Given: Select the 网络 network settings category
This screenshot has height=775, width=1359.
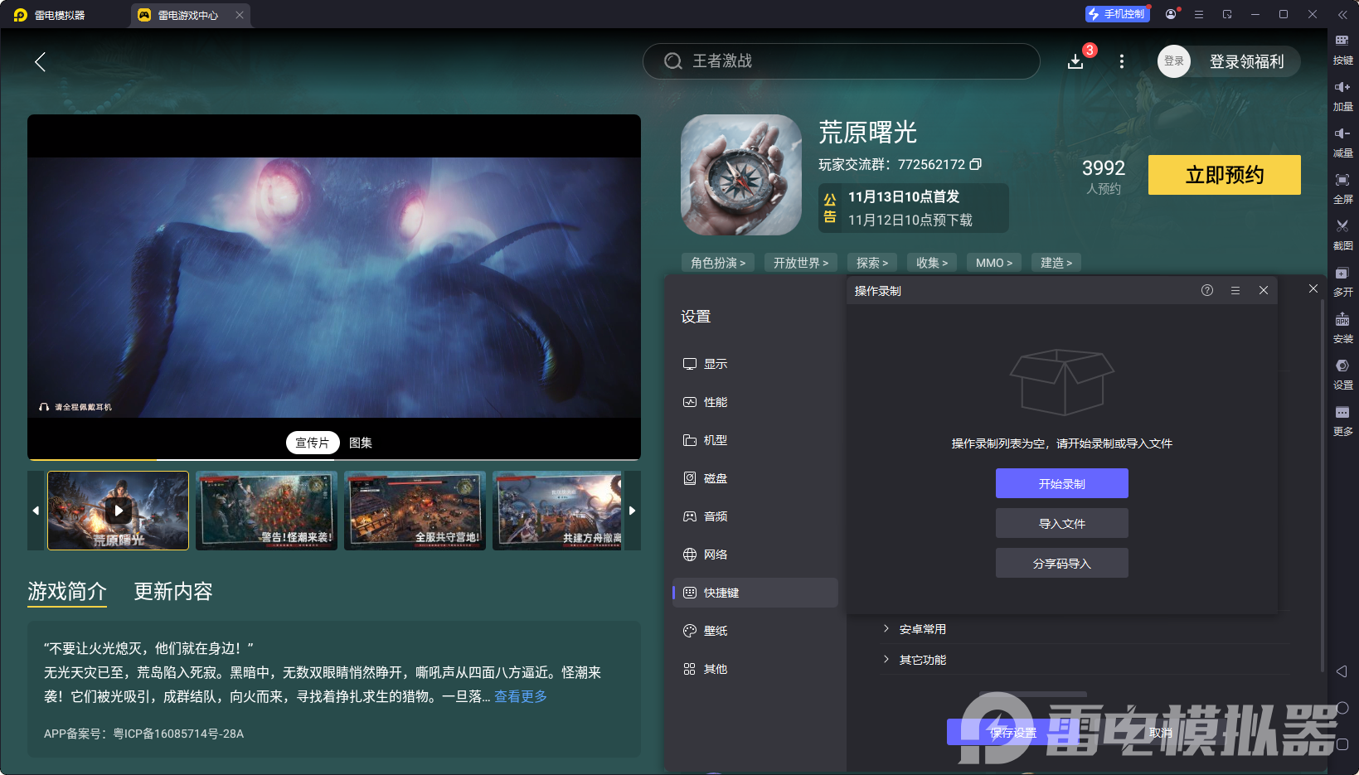Looking at the screenshot, I should pos(716,554).
